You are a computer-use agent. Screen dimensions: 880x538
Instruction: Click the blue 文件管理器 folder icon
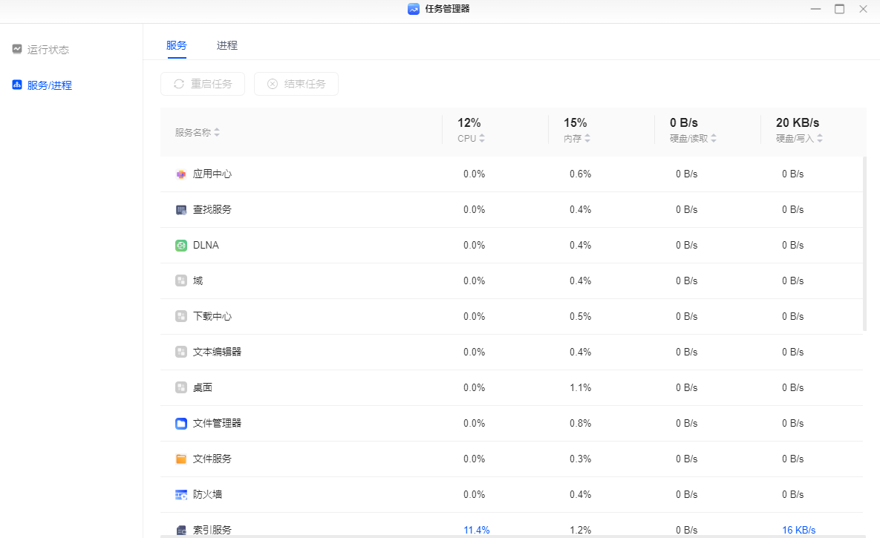(180, 423)
